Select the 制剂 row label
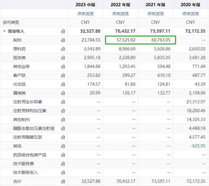This screenshot has width=209, height=186. click(x=17, y=40)
